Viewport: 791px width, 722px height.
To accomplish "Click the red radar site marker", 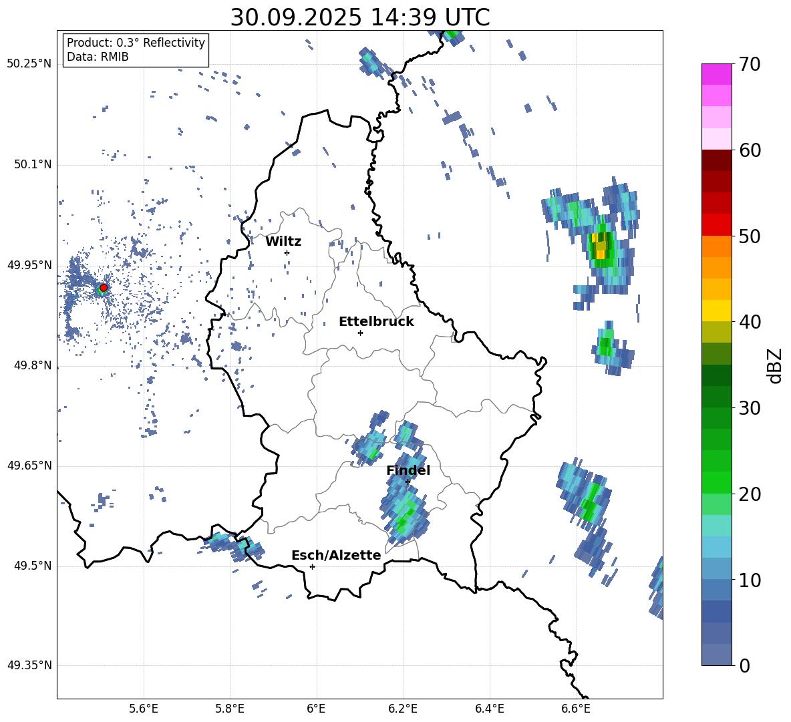I will point(104,287).
